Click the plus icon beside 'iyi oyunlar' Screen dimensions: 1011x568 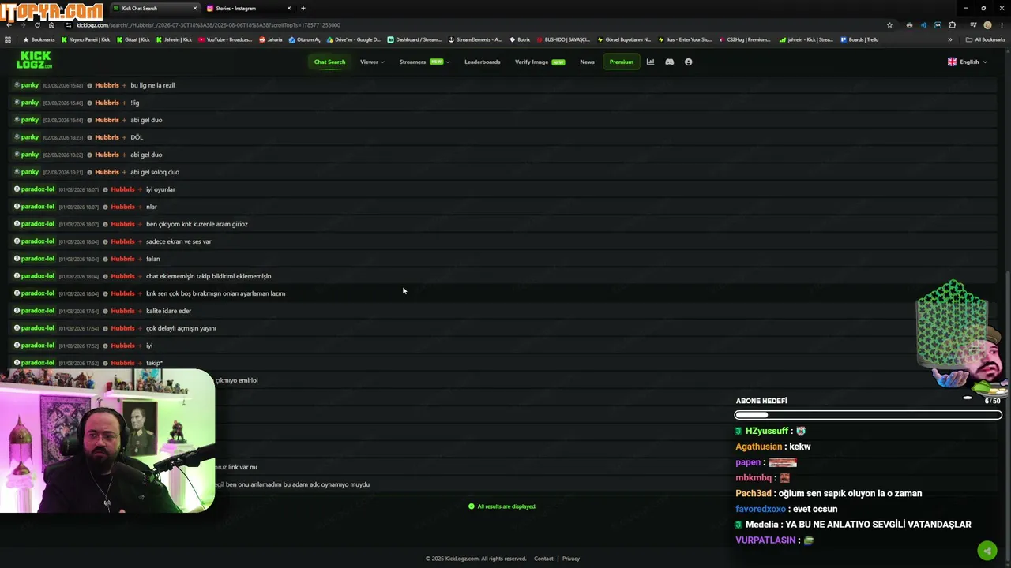click(x=140, y=189)
